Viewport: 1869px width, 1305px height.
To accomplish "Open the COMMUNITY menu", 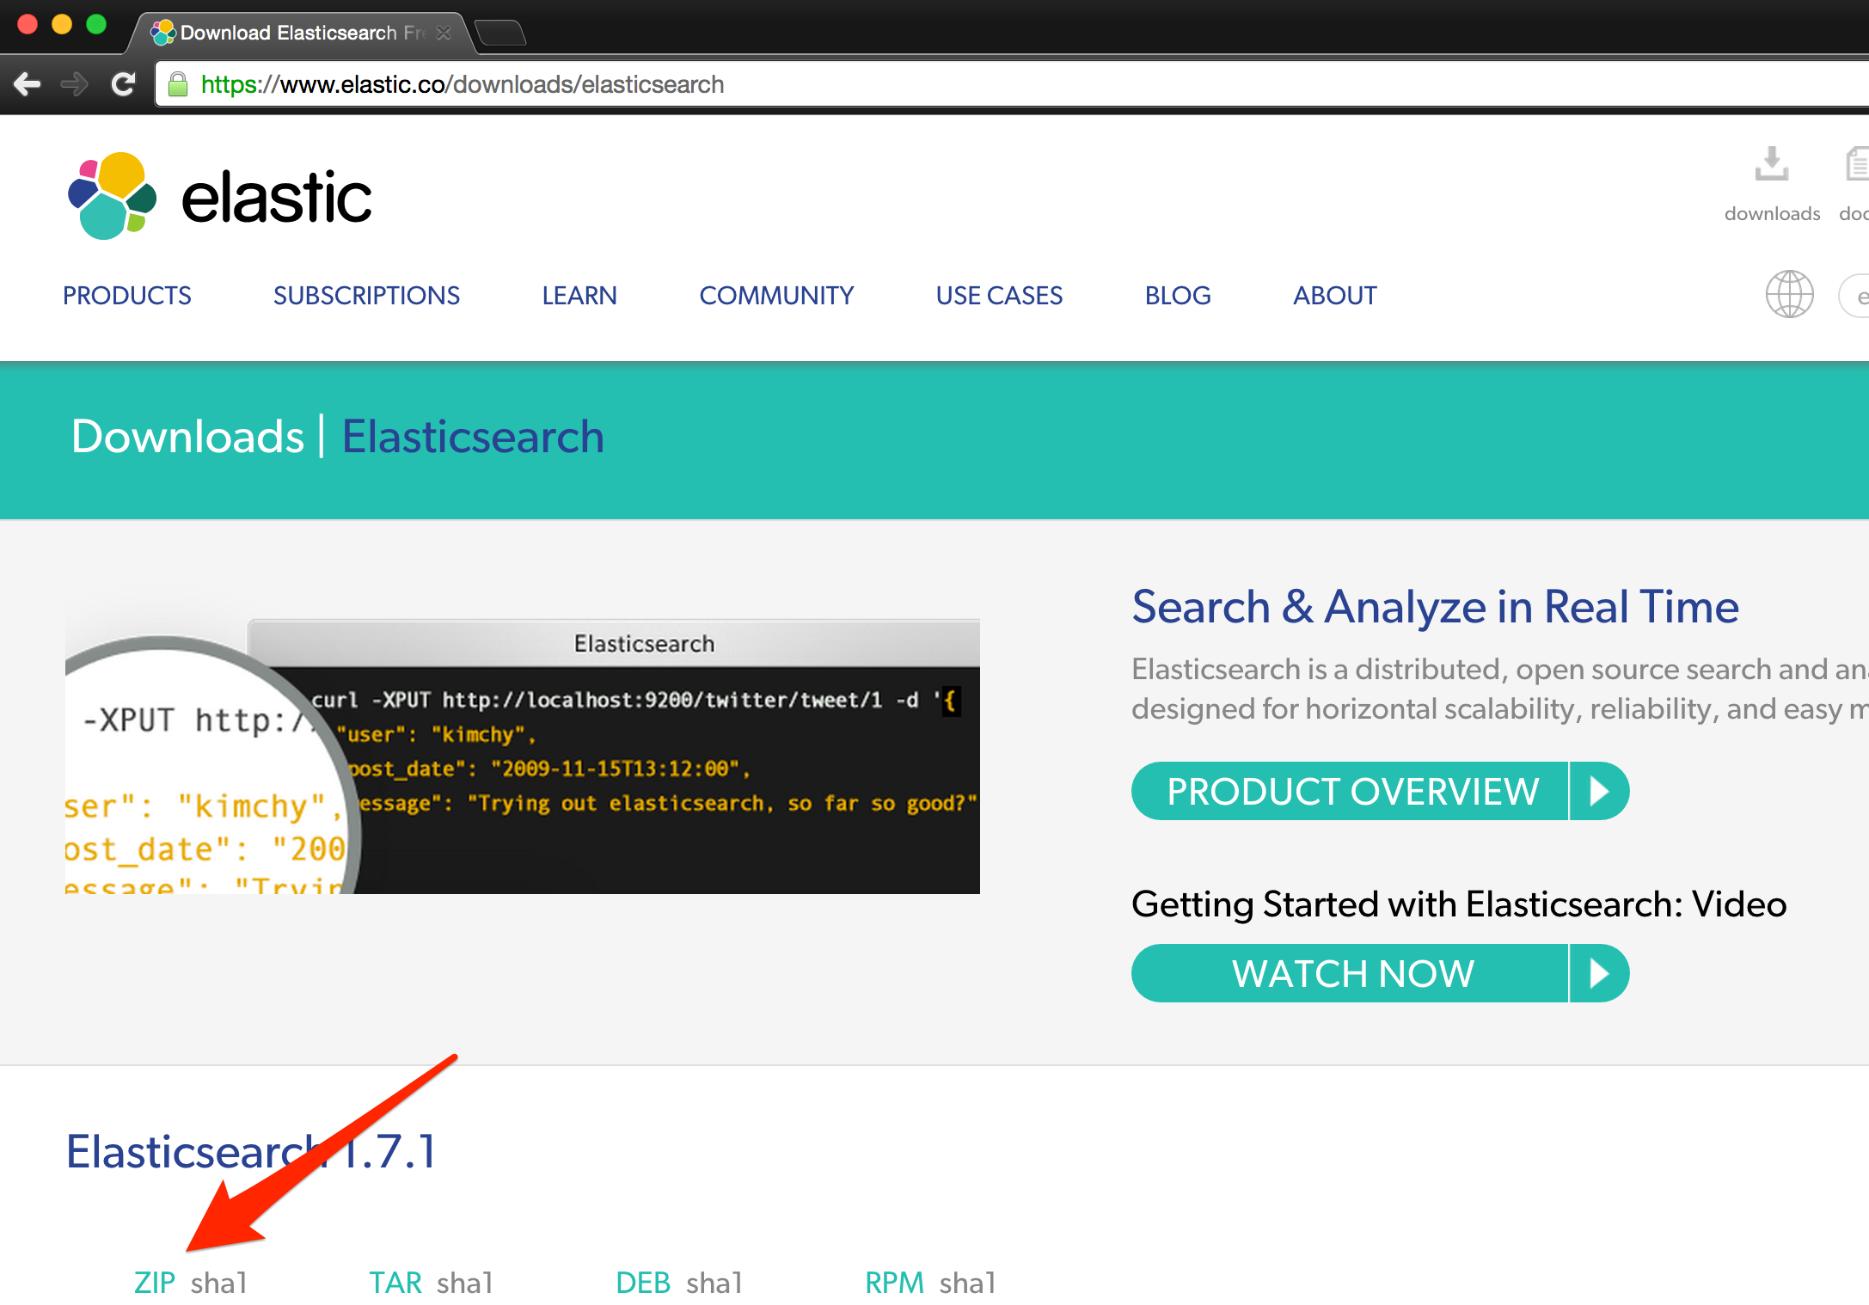I will 776,296.
